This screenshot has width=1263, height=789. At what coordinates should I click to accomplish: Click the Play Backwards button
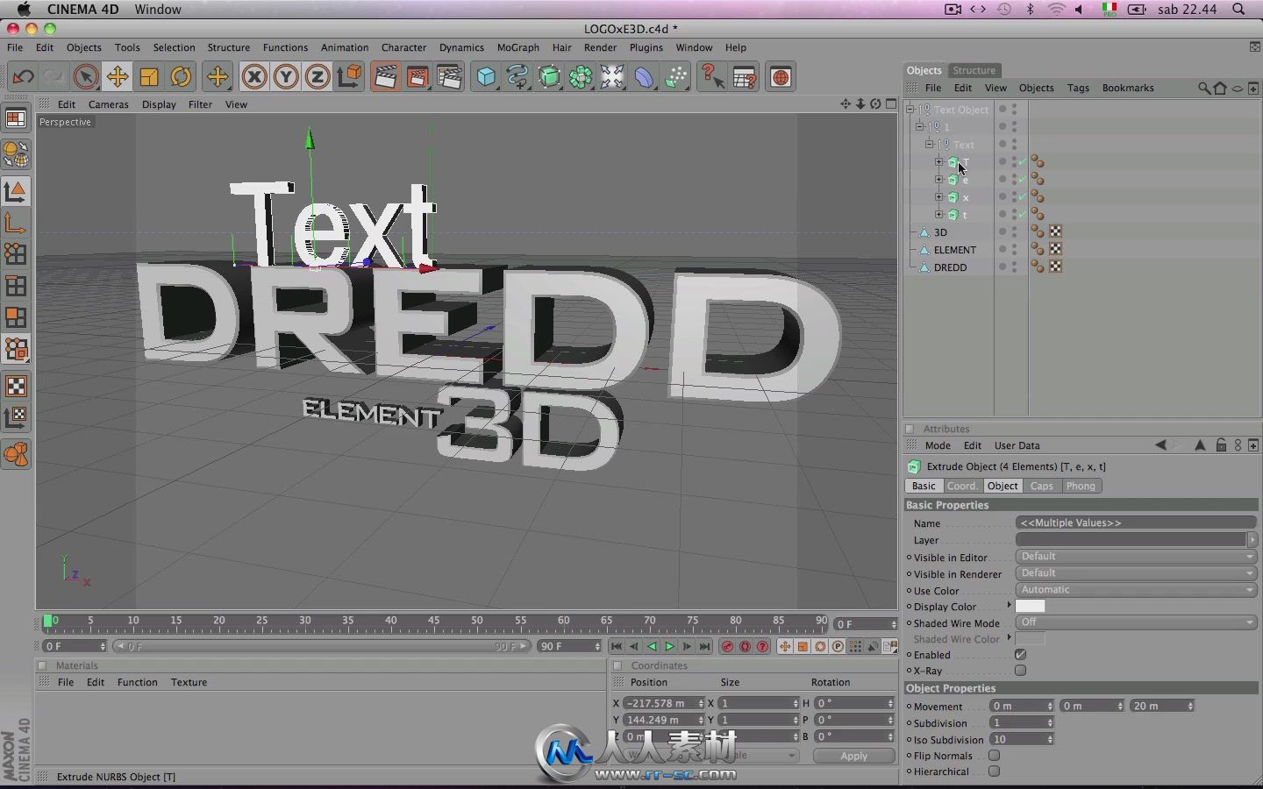[x=652, y=646]
